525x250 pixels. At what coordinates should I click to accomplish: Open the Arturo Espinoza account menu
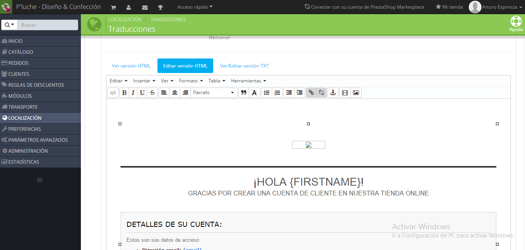coord(496,7)
